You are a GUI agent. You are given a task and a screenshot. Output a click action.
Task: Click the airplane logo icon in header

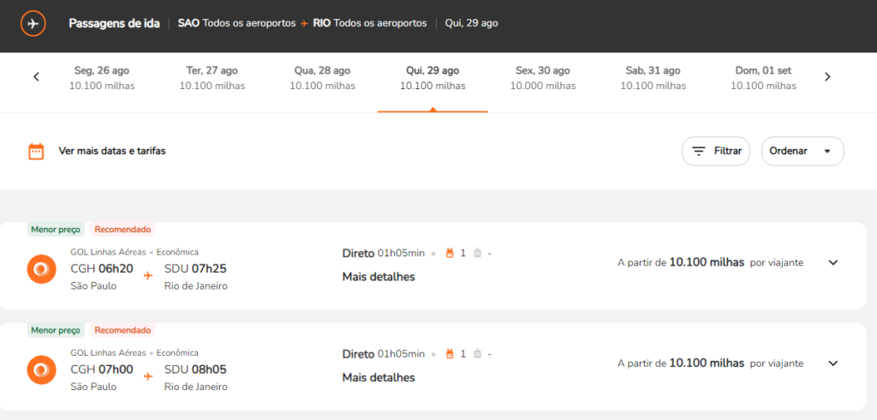[x=33, y=23]
